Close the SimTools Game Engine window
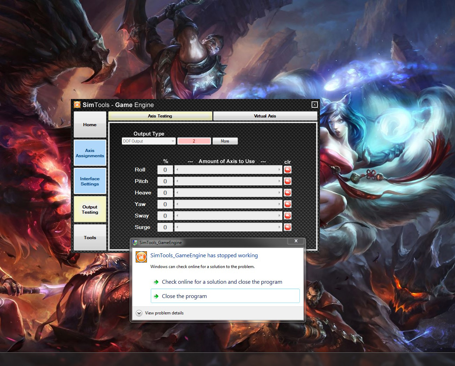The height and width of the screenshot is (366, 455). (314, 105)
